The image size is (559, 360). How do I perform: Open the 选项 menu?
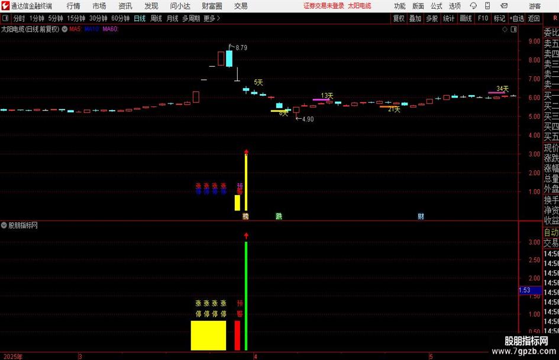pyautogui.click(x=454, y=6)
